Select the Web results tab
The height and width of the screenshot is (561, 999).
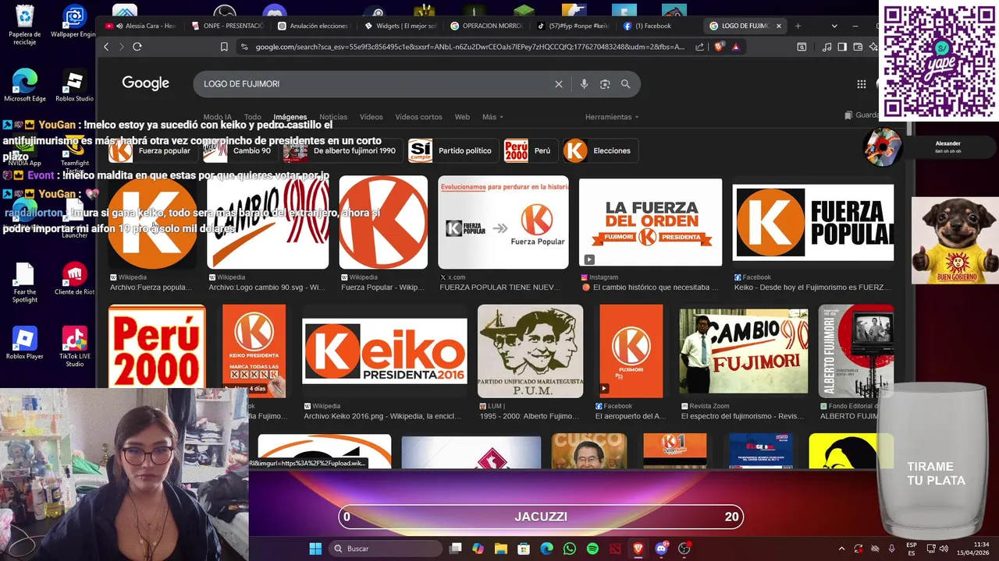(462, 117)
